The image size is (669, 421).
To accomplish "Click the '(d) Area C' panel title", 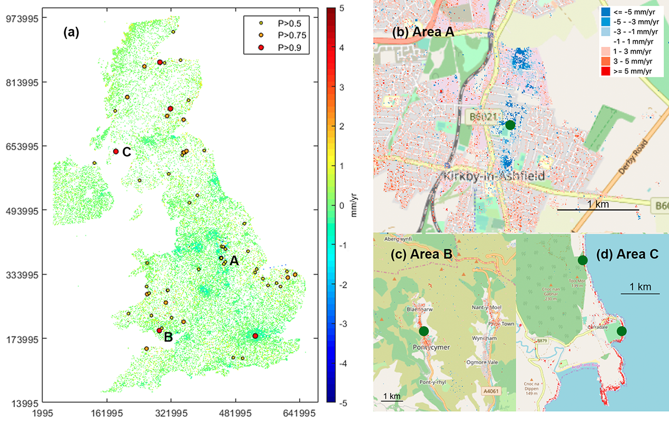I will (627, 255).
